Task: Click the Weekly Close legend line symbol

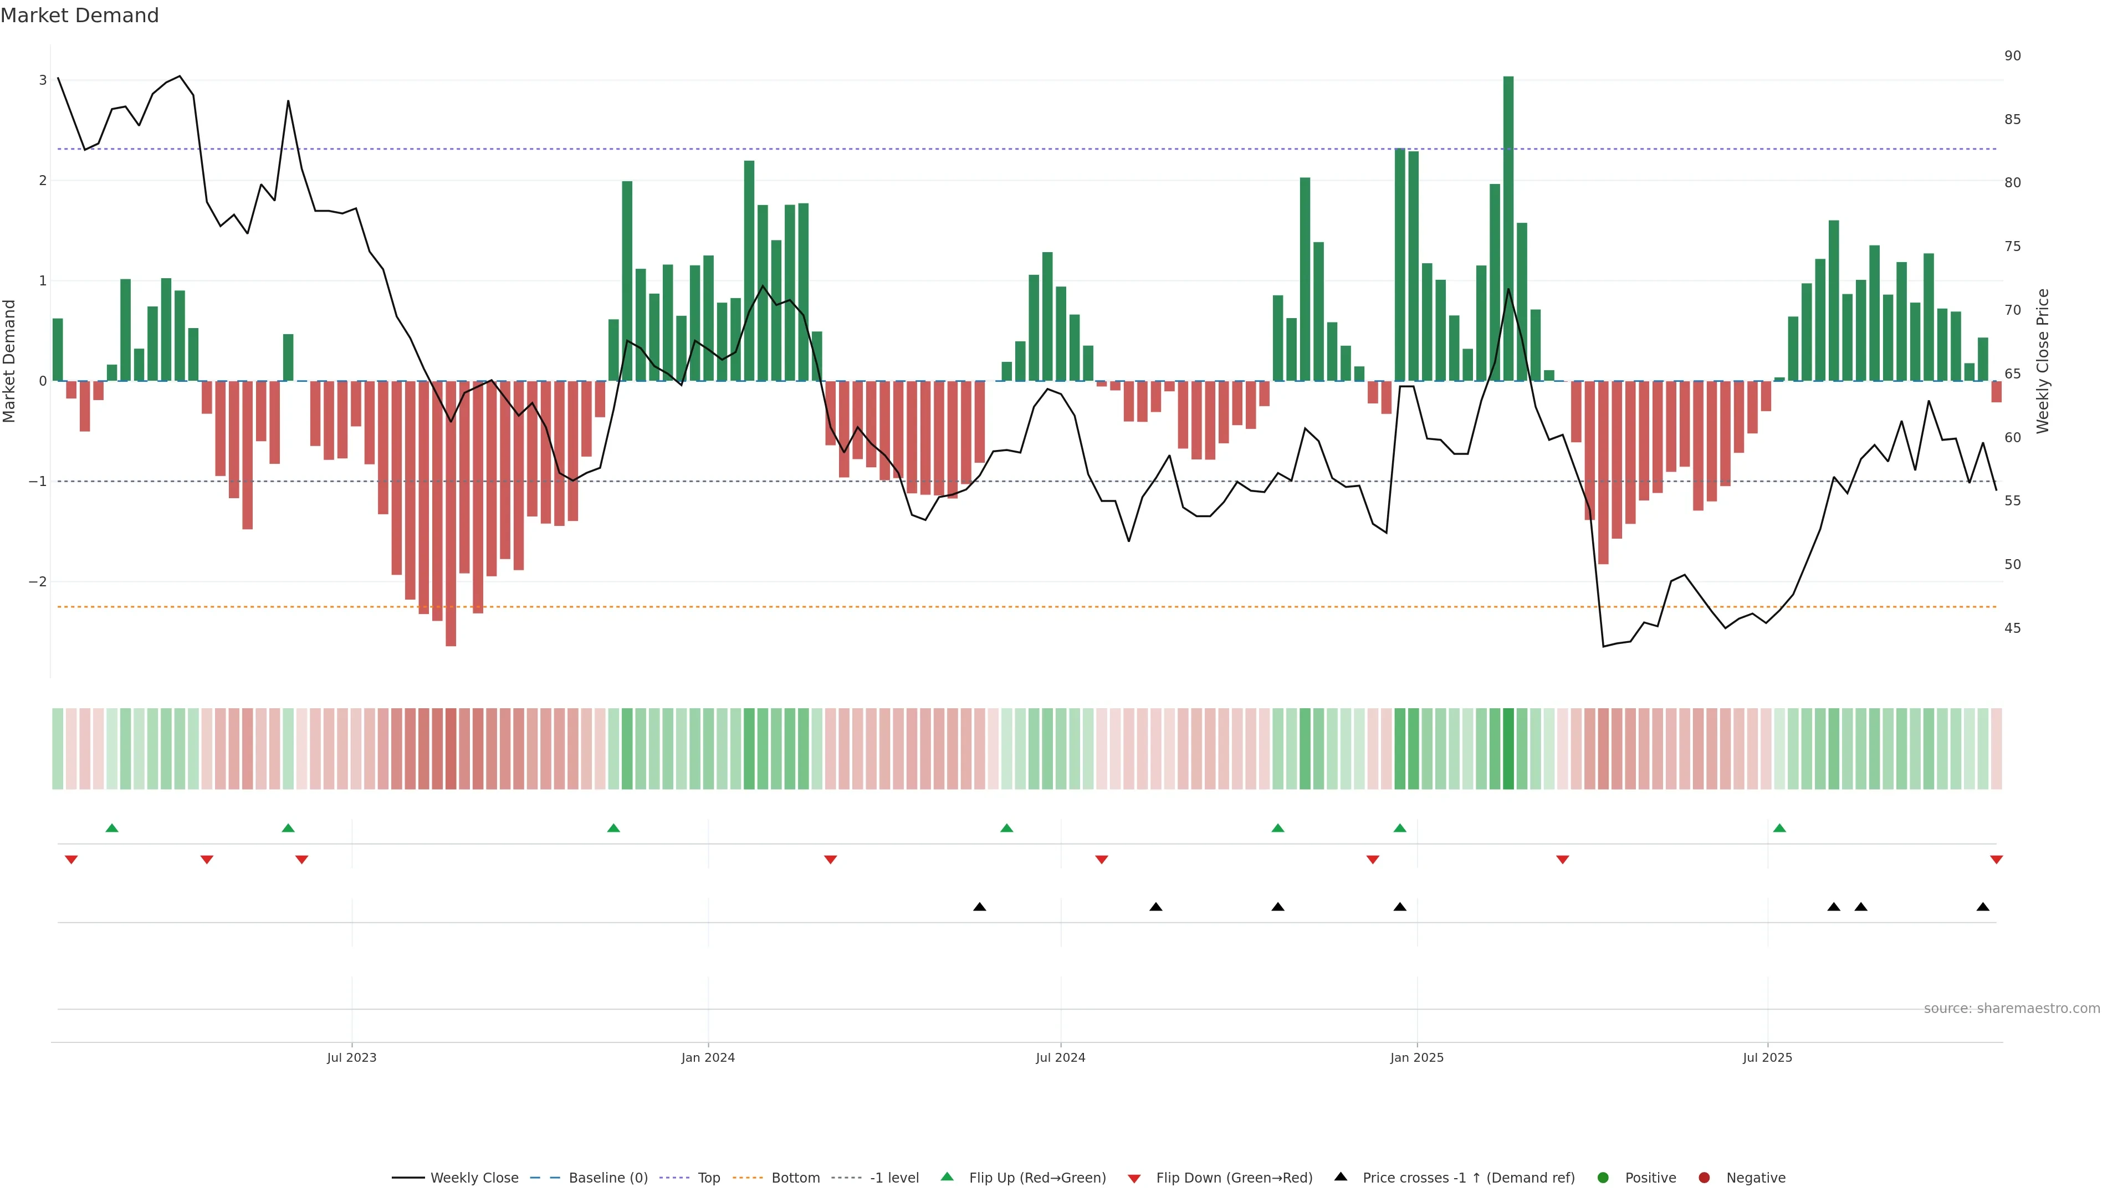Action: pos(408,1177)
